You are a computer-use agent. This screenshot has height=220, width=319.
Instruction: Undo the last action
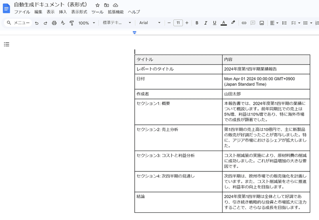point(37,23)
